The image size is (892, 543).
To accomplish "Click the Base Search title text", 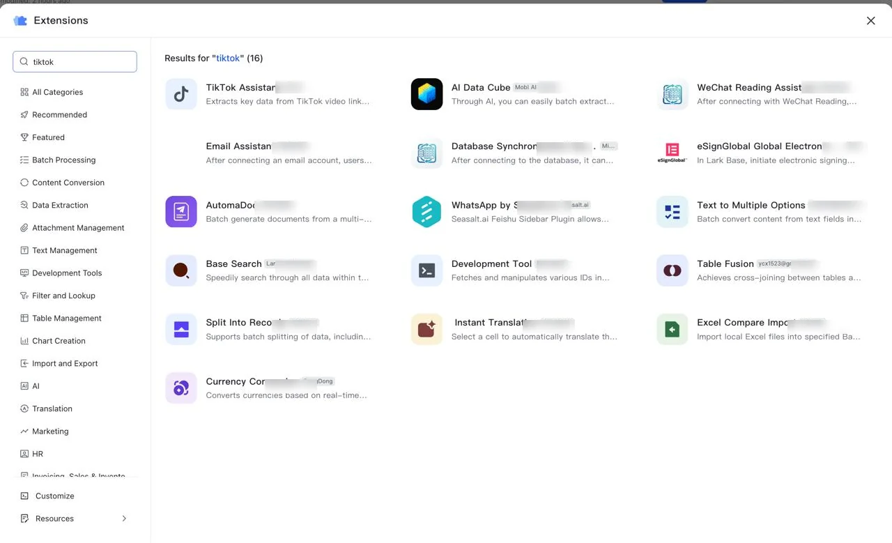I will coord(234,264).
